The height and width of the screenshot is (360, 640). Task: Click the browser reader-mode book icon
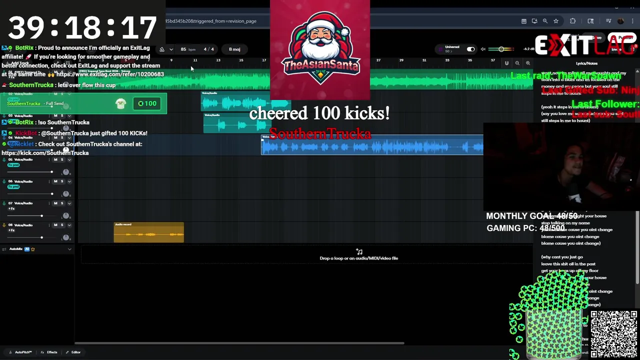point(524,21)
